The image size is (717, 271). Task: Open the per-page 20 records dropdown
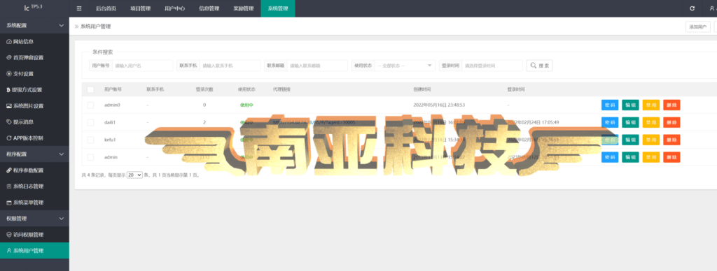[134, 175]
